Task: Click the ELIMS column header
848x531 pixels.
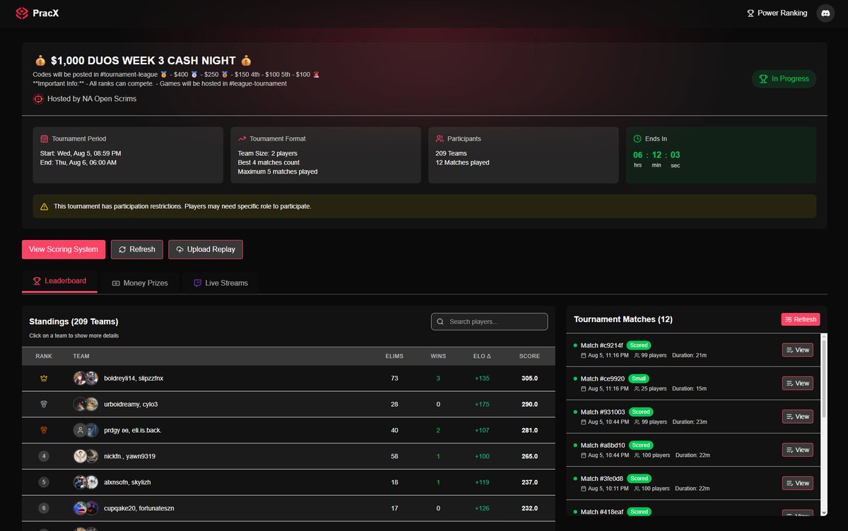Action: [x=394, y=357]
